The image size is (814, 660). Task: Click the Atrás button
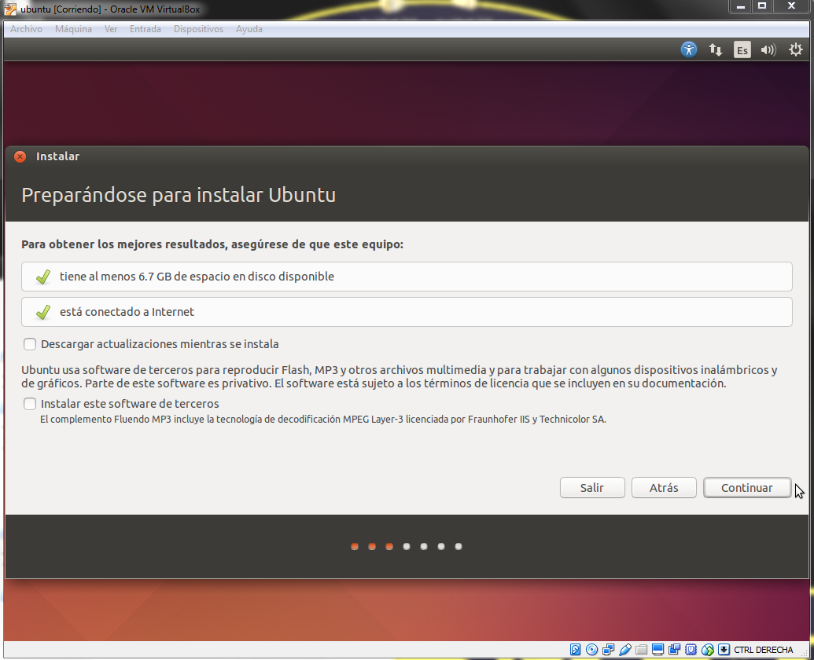pyautogui.click(x=664, y=487)
